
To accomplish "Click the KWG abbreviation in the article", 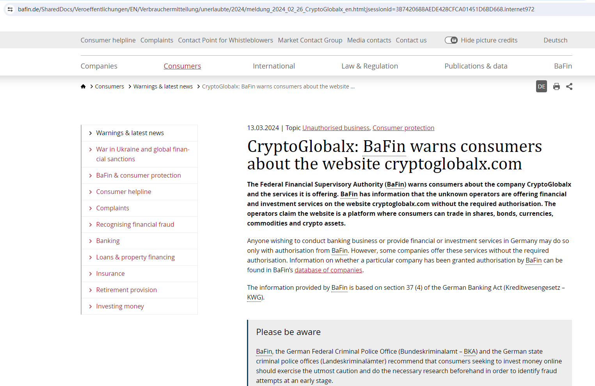I will 254,298.
